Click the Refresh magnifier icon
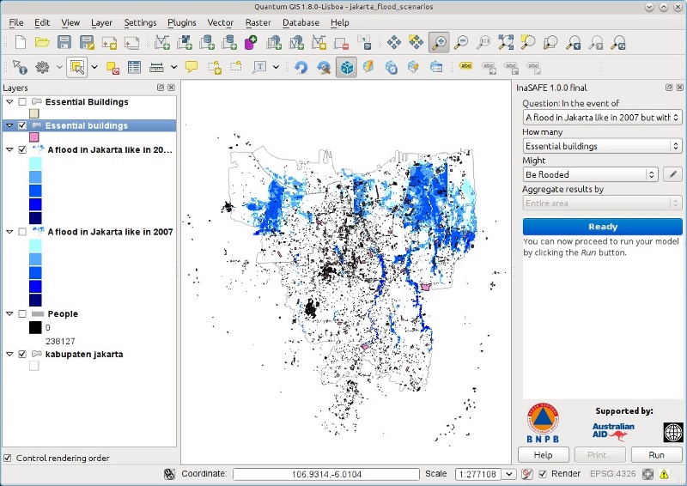 click(x=618, y=43)
